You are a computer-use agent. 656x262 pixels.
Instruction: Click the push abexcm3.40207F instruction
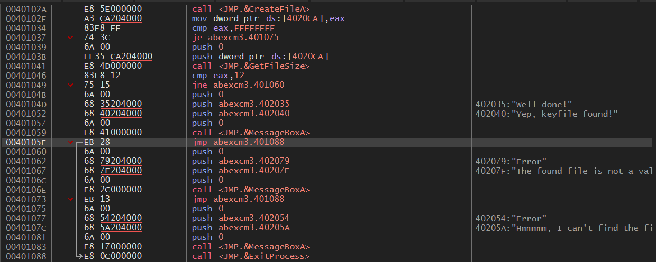pos(241,171)
